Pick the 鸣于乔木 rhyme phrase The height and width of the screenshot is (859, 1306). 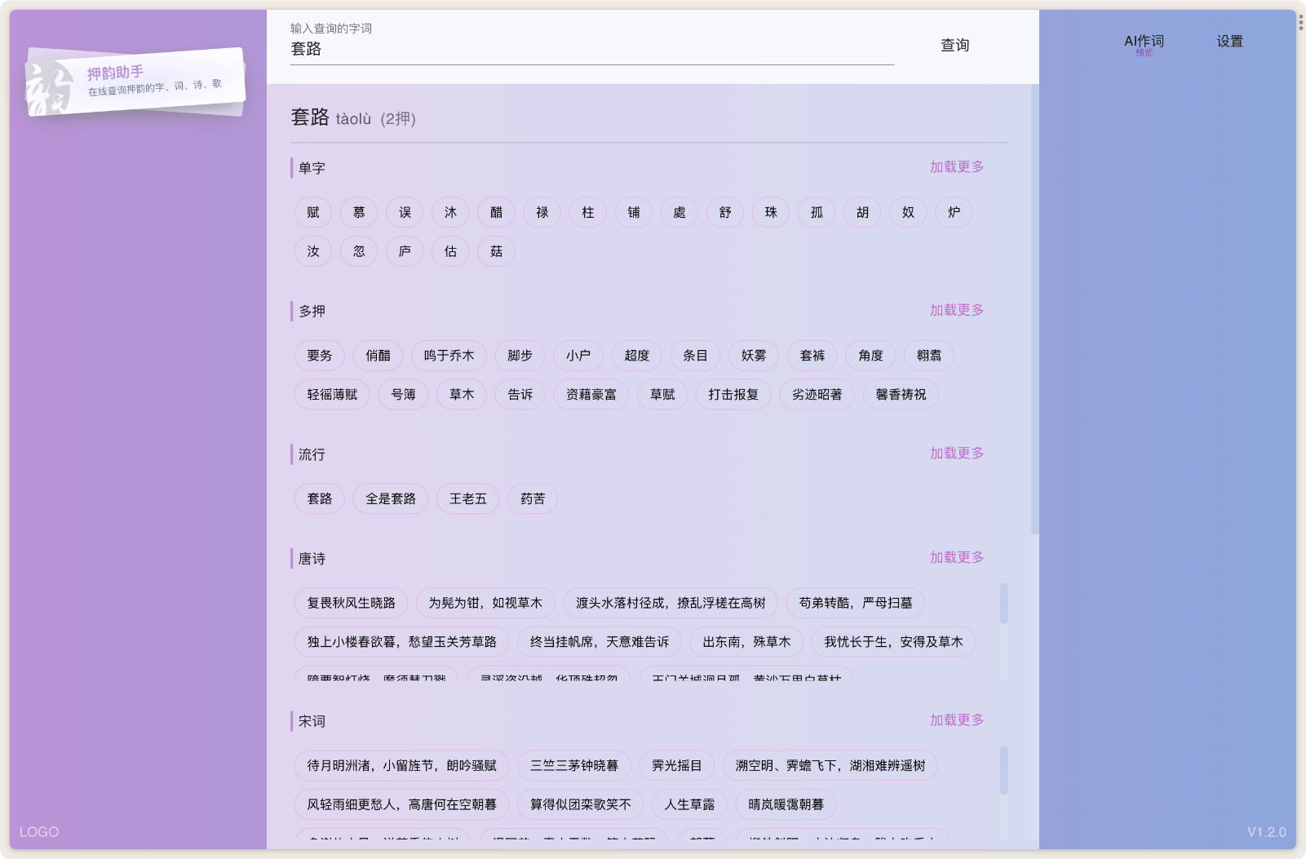449,356
